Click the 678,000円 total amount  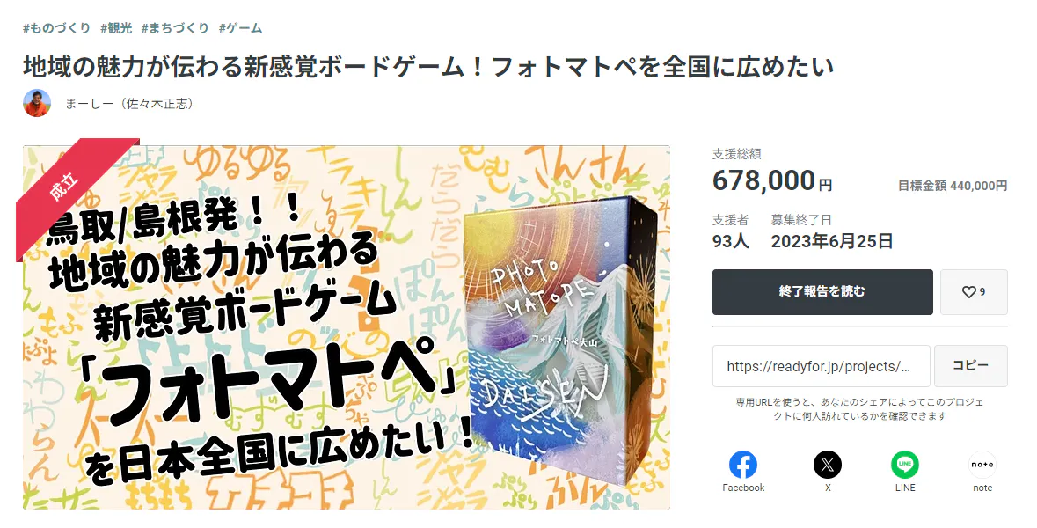(x=771, y=180)
